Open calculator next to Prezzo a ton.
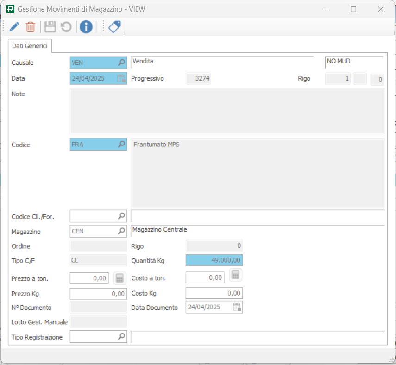Viewport: 396px width, 365px height. pyautogui.click(x=120, y=278)
